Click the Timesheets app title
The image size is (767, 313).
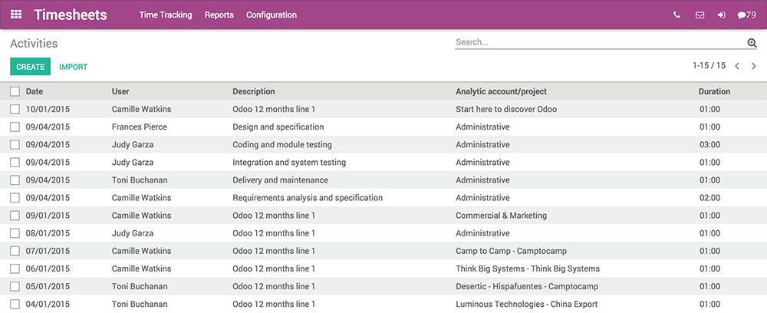click(x=71, y=15)
